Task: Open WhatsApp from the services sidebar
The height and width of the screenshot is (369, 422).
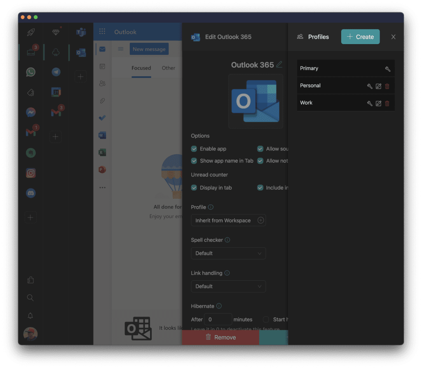Action: pos(31,72)
